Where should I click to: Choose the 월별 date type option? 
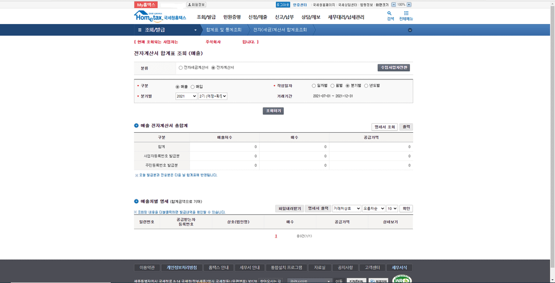tap(332, 85)
